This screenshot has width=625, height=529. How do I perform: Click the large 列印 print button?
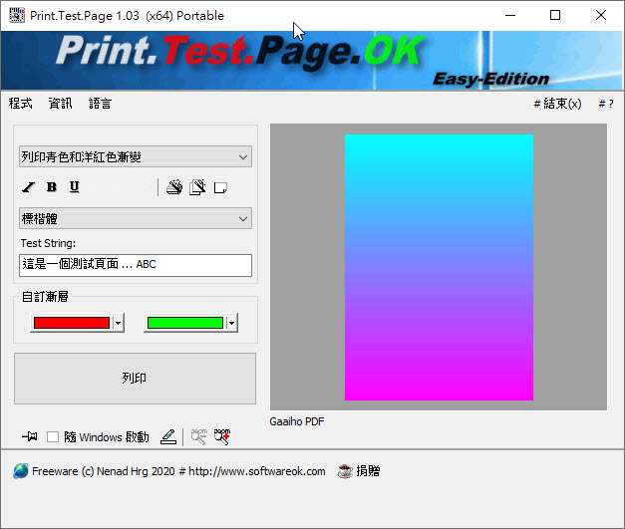pyautogui.click(x=135, y=379)
